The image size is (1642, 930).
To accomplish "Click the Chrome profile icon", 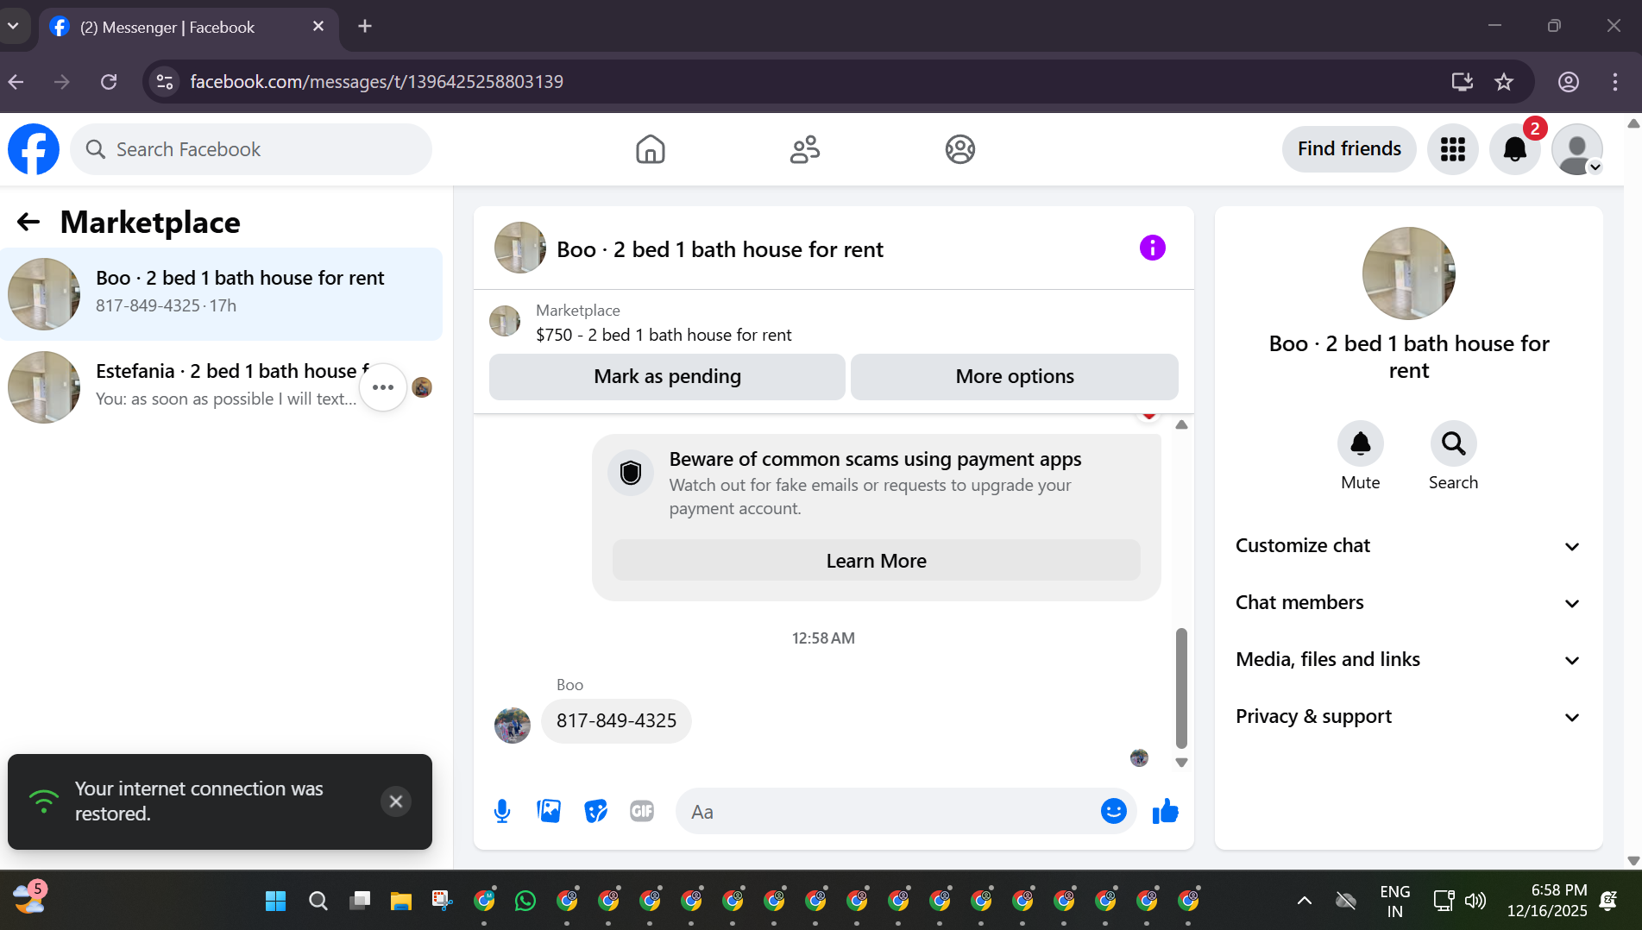I will pyautogui.click(x=1569, y=82).
